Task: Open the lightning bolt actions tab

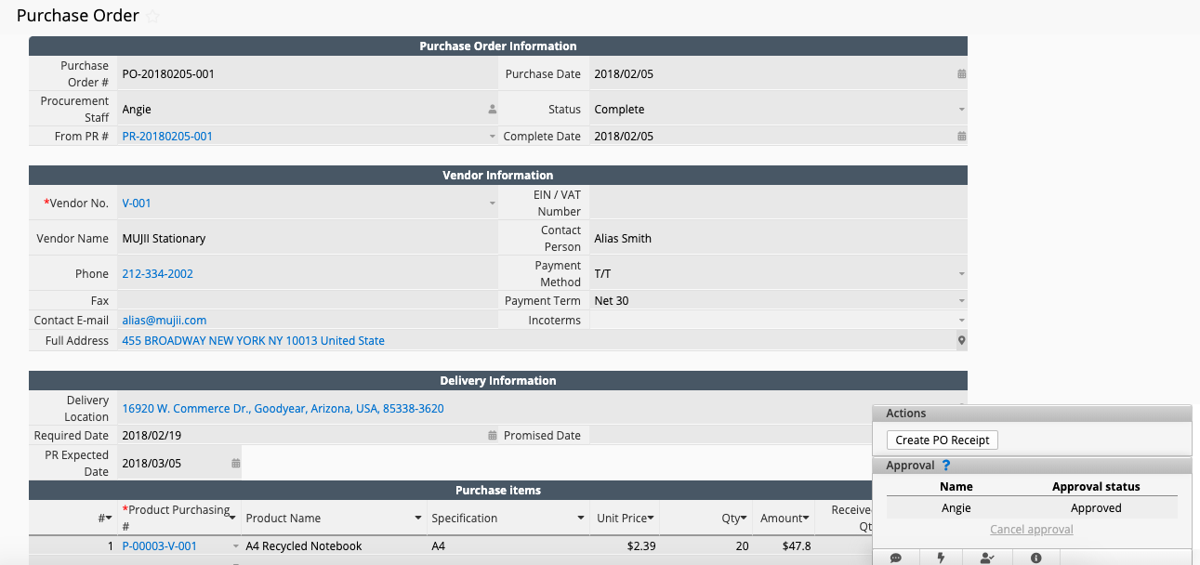Action: (x=941, y=558)
